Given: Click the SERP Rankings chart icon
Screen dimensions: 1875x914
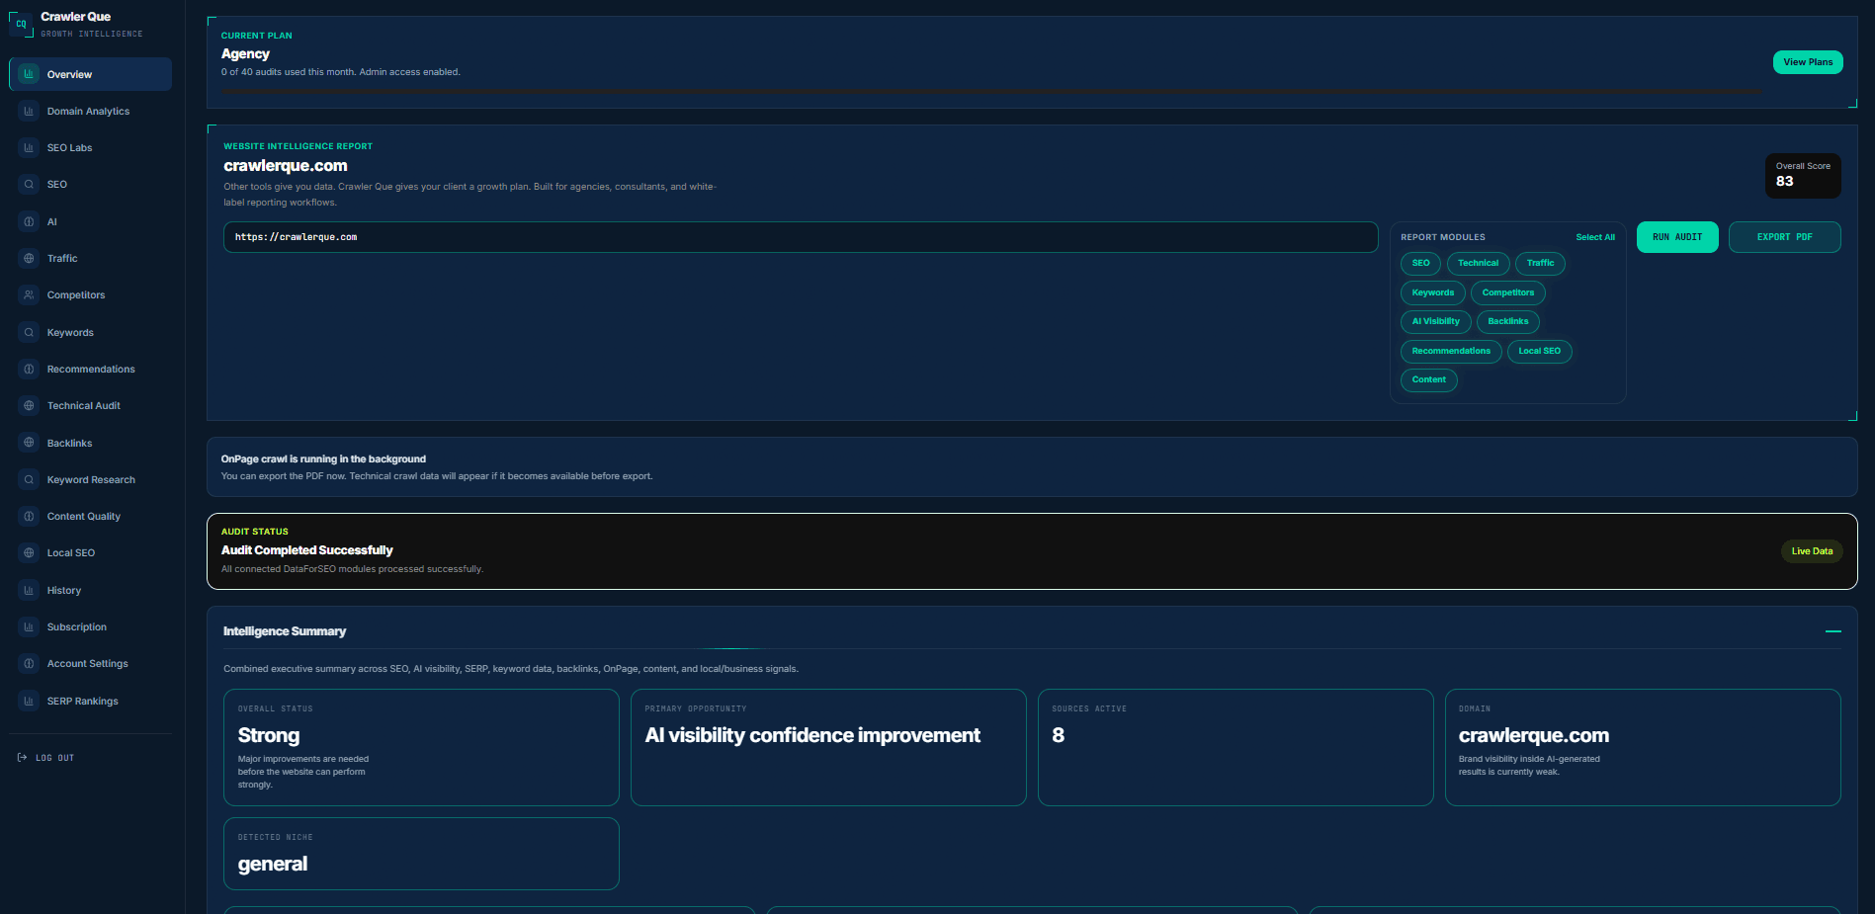Looking at the screenshot, I should coord(29,701).
